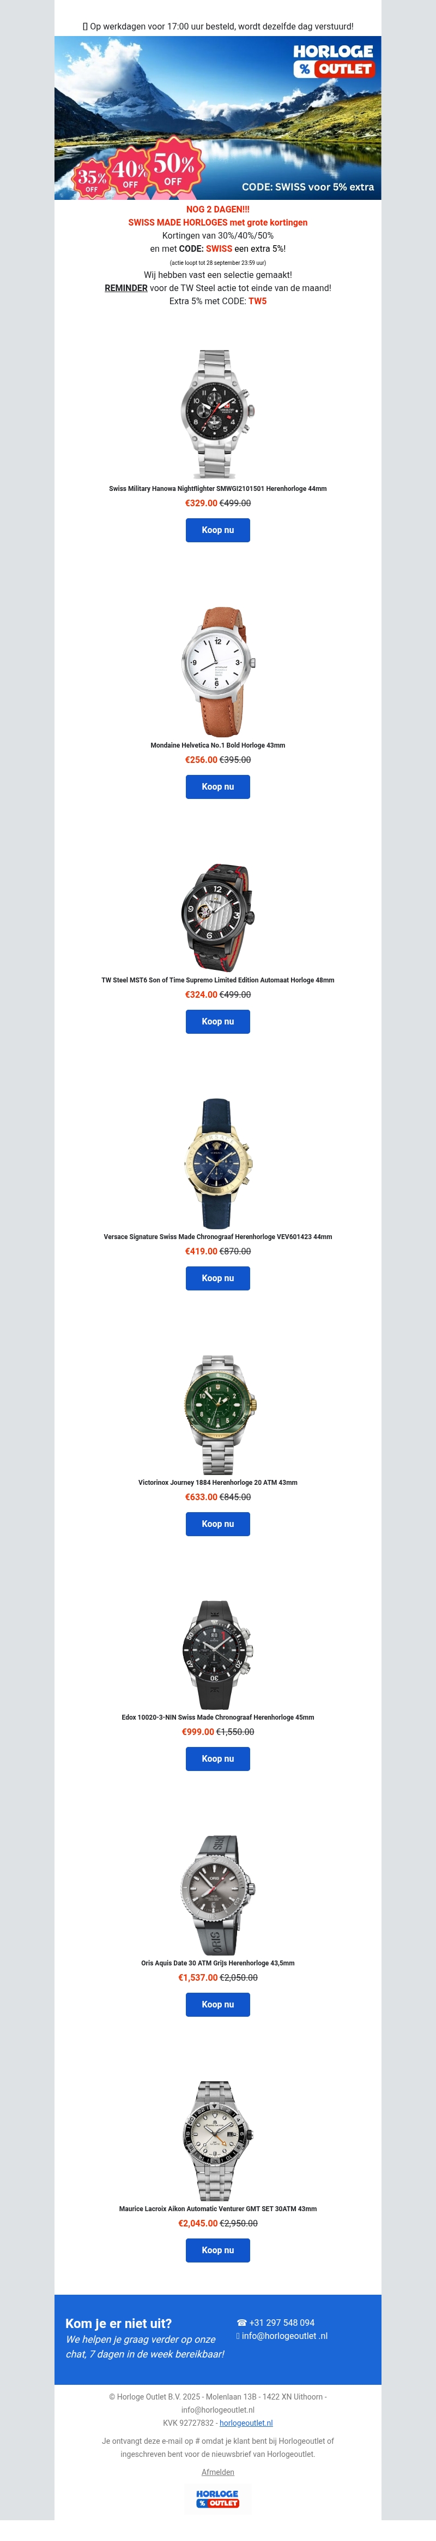
Task: Open the TW Steel MST6 watch image
Action: [x=217, y=917]
